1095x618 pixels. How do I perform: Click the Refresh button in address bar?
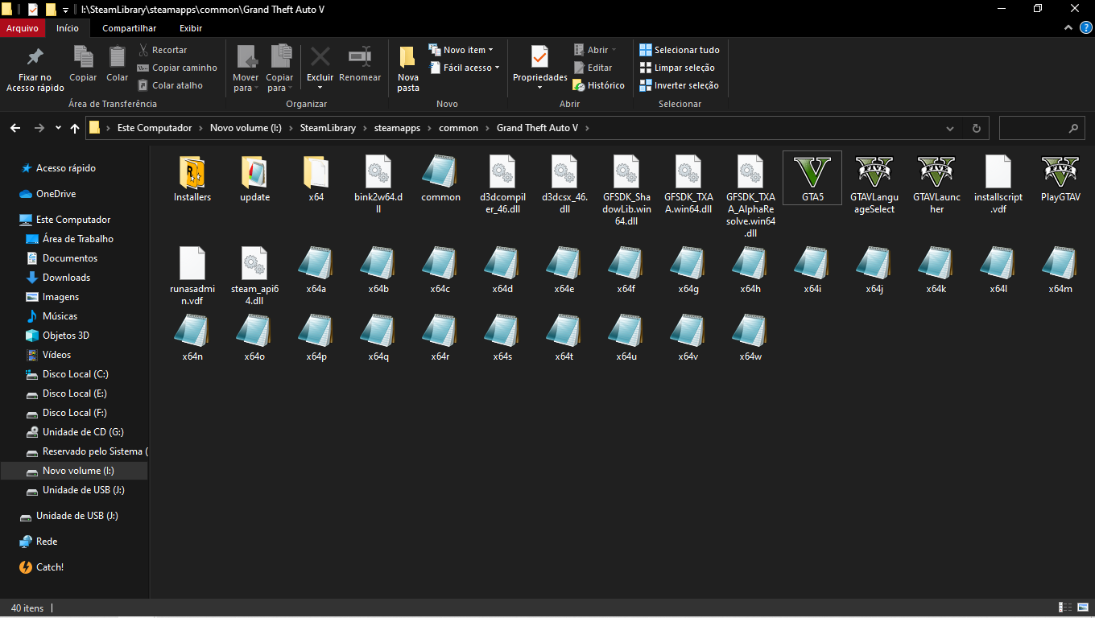pyautogui.click(x=976, y=128)
